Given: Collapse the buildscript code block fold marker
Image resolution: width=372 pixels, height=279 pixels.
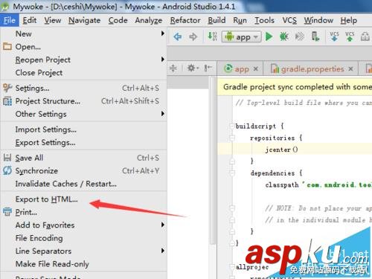Looking at the screenshot, I should 232,126.
